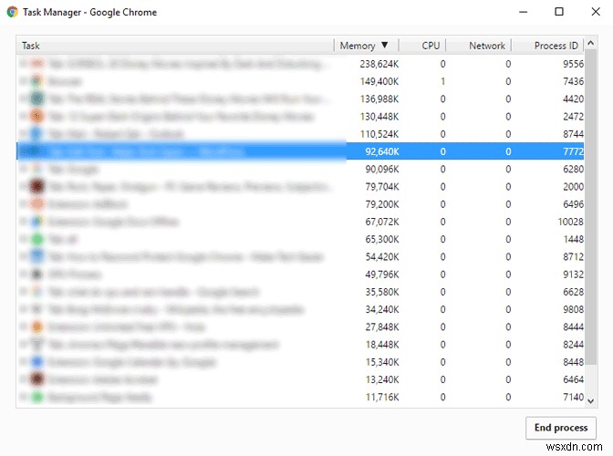613x456 pixels.
Task: Click process ID 6464
Action: pos(573,379)
